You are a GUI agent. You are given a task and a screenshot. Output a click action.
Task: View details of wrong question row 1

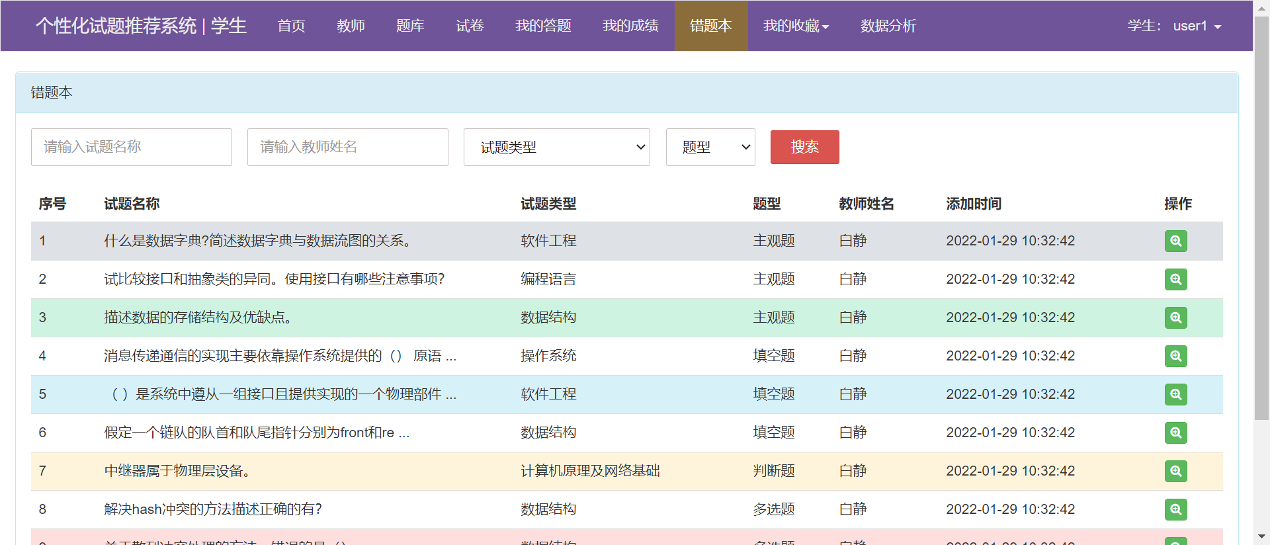coord(1175,241)
